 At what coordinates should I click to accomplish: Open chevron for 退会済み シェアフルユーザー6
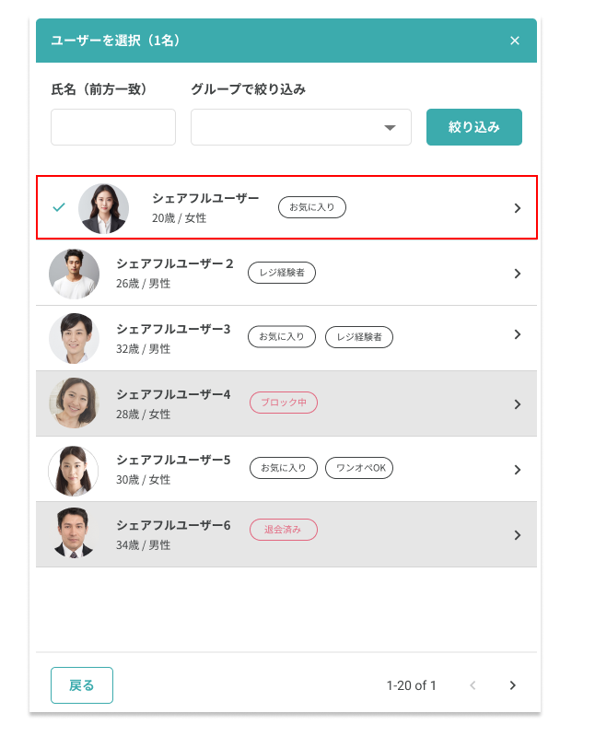point(517,535)
